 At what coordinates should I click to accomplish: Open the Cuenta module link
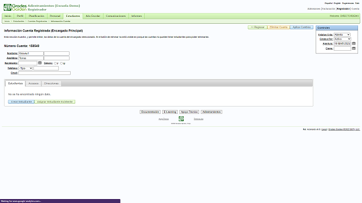355,9
